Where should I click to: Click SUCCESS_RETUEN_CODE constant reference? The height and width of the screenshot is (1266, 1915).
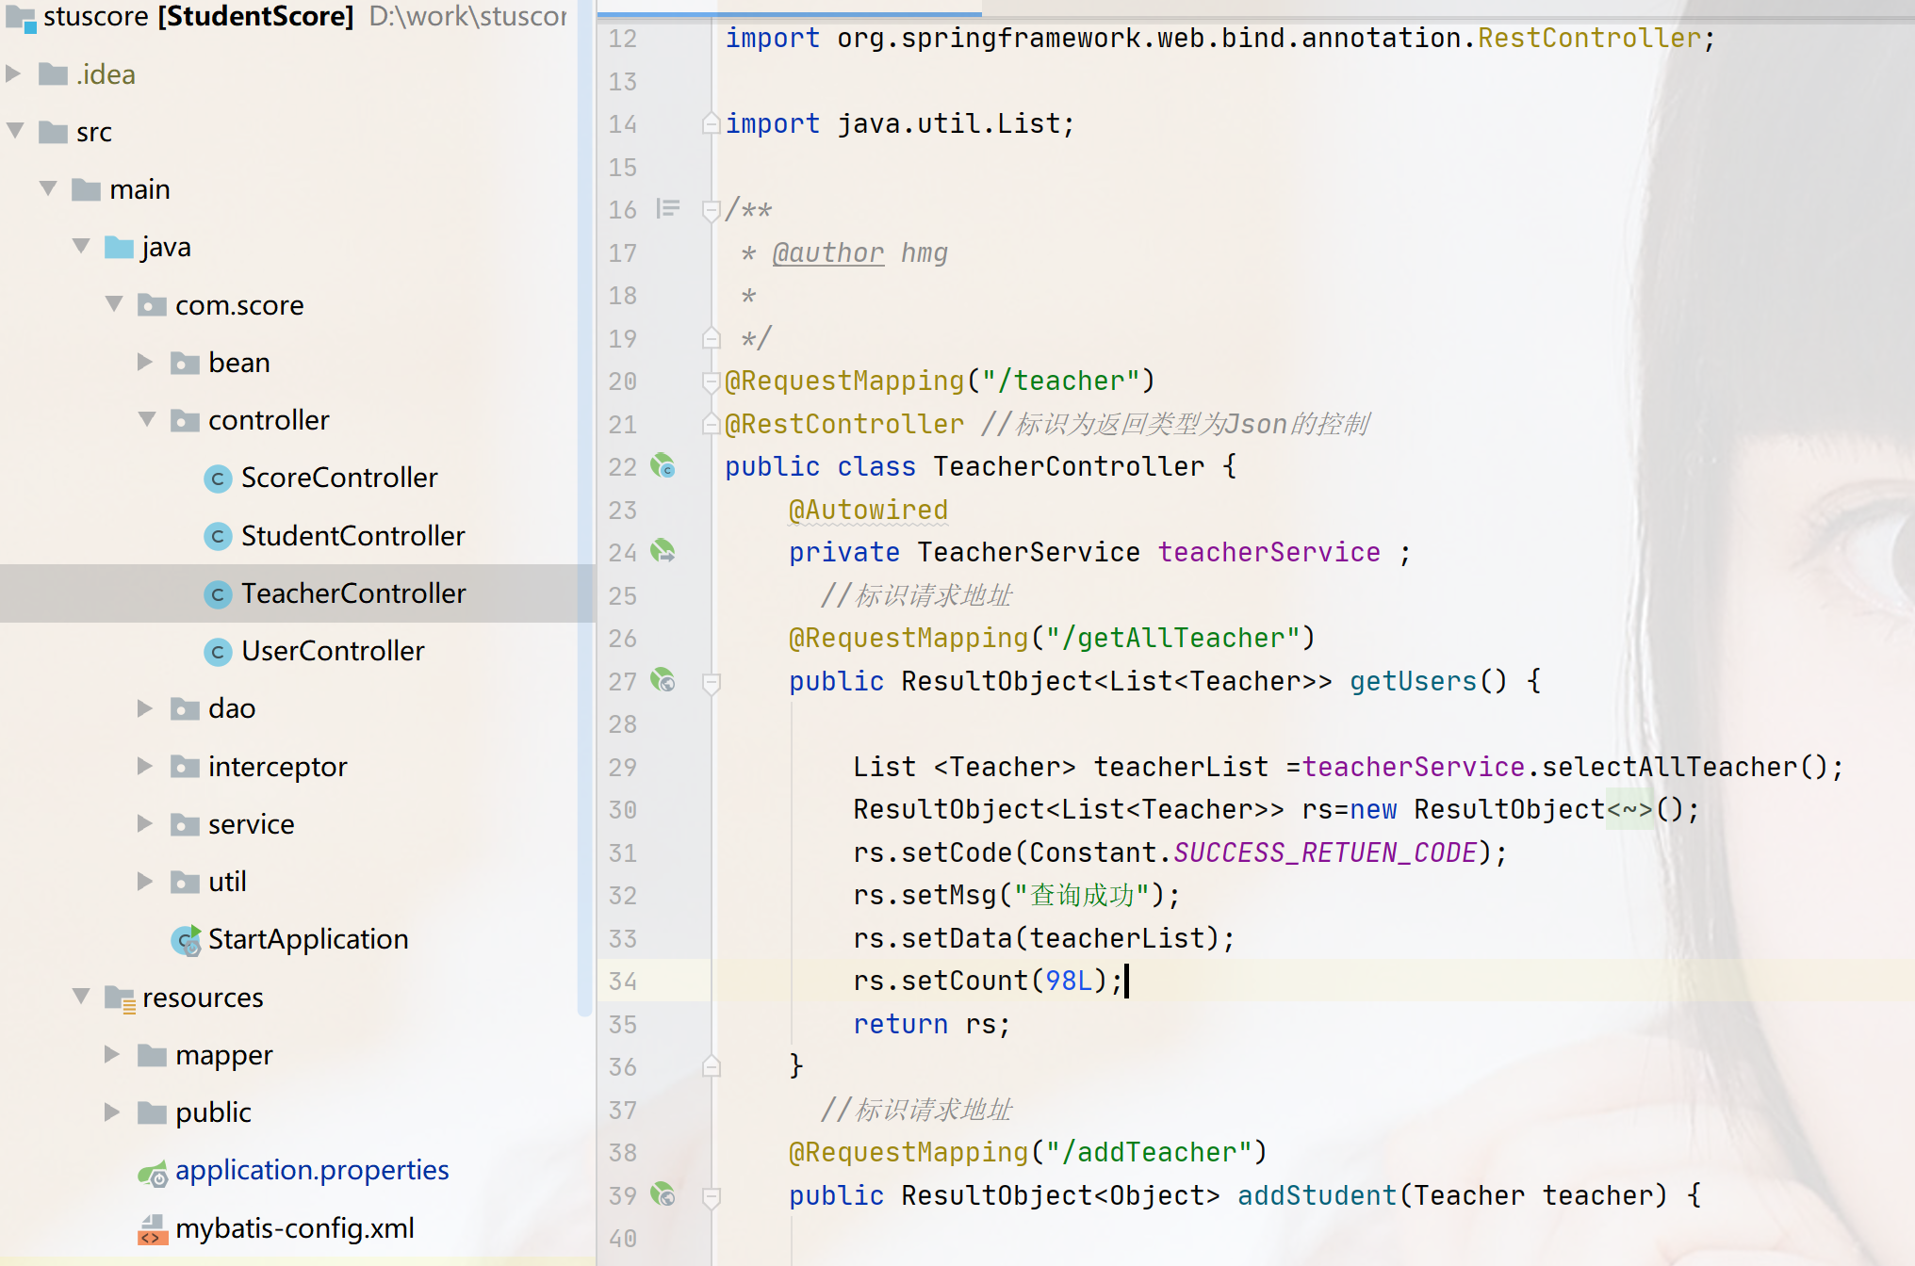click(x=1324, y=852)
